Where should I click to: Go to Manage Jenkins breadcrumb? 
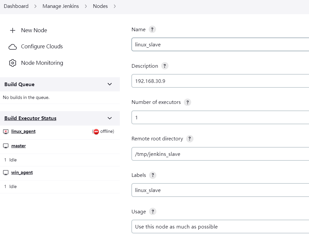click(x=61, y=6)
